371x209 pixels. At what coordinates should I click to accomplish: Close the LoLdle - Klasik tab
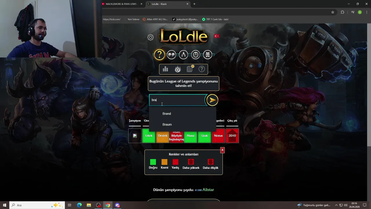pyautogui.click(x=188, y=4)
